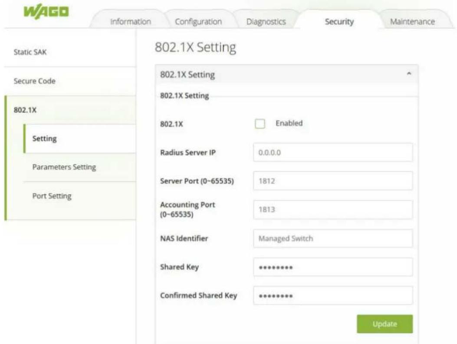Collapse the 802.1X Setting panel chevron
The height and width of the screenshot is (344, 457).
409,74
